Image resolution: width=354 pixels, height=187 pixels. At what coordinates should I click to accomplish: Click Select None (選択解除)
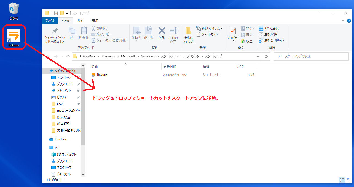tap(268, 34)
